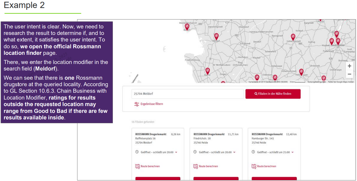357x181 pixels.
Task: Expand opening hours for Hamburger Str. 145 store
Action: pyautogui.click(x=292, y=152)
